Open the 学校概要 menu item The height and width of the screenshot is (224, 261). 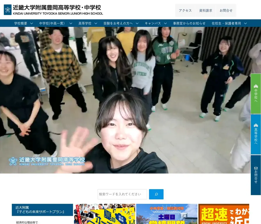21,24
